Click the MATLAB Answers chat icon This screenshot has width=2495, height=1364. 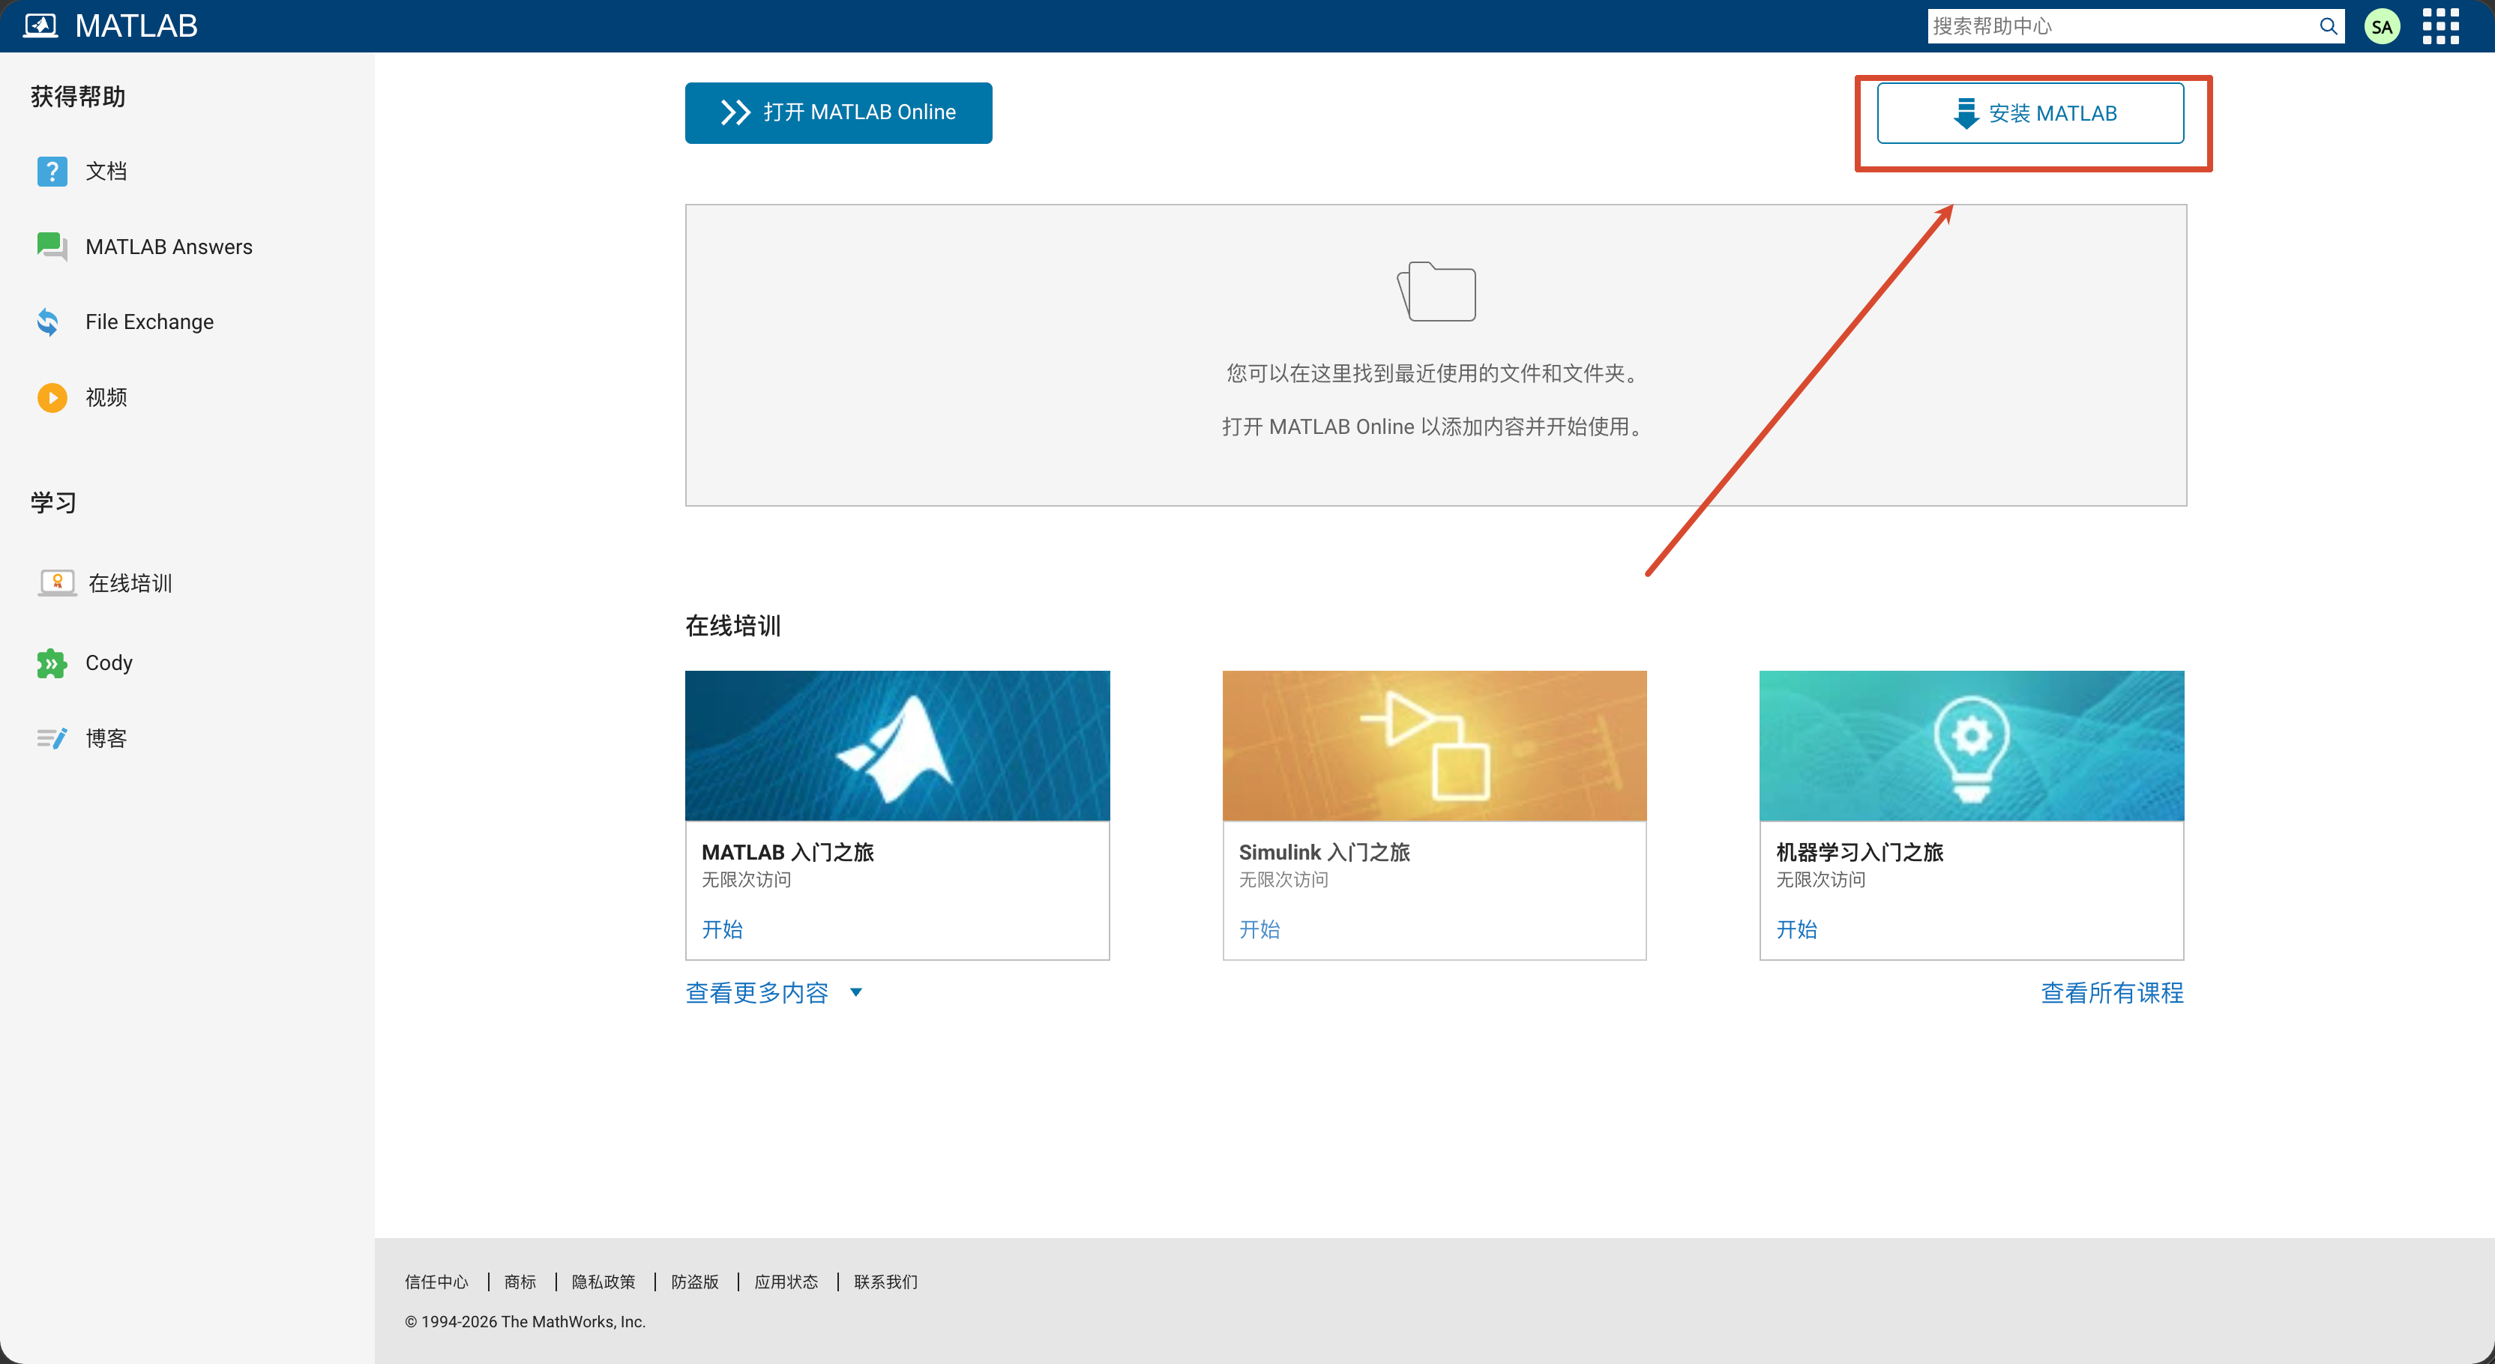click(52, 247)
